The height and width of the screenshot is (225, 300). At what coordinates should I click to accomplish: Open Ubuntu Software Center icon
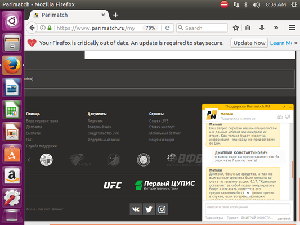(12, 154)
